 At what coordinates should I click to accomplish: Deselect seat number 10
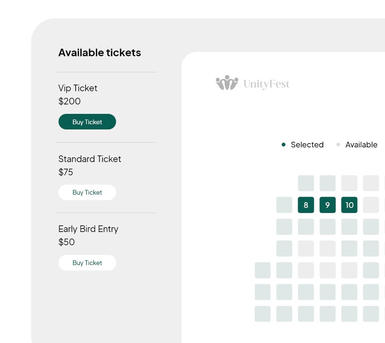tap(349, 205)
